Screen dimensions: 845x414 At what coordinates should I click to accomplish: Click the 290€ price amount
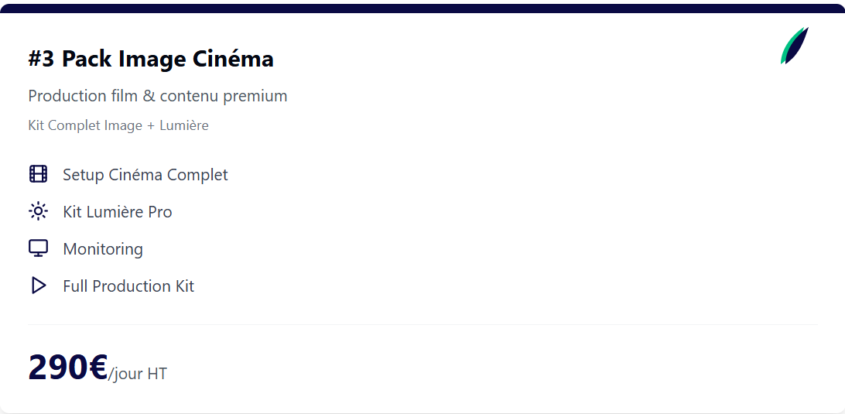68,367
